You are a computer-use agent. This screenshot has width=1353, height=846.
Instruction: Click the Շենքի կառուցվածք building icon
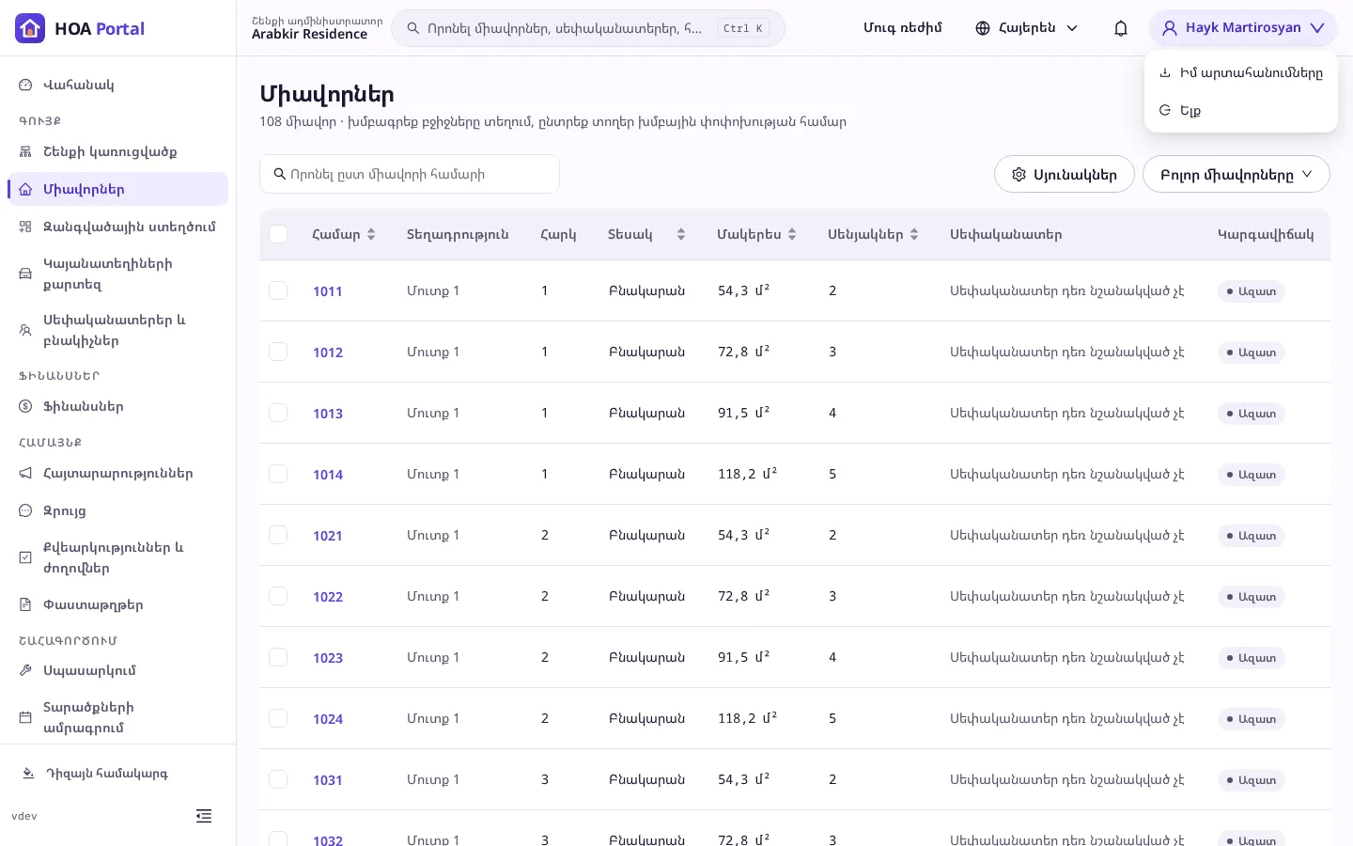coord(25,151)
